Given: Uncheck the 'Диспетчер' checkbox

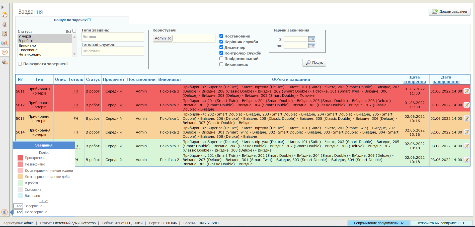Looking at the screenshot, I should (x=221, y=47).
